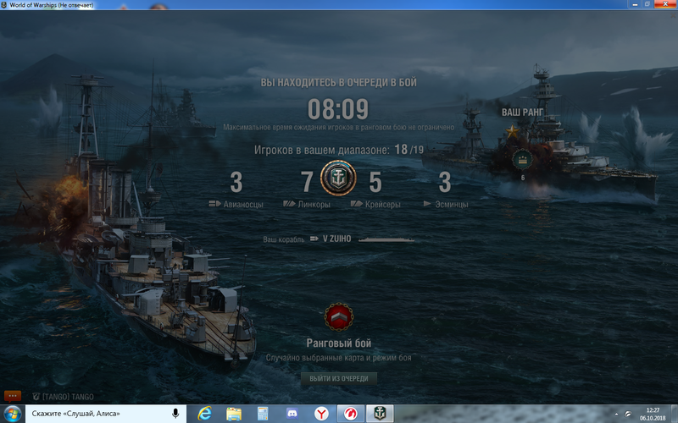This screenshot has height=423, width=678.
Task: Click the World of Warships anchor emblem
Action: click(x=338, y=178)
